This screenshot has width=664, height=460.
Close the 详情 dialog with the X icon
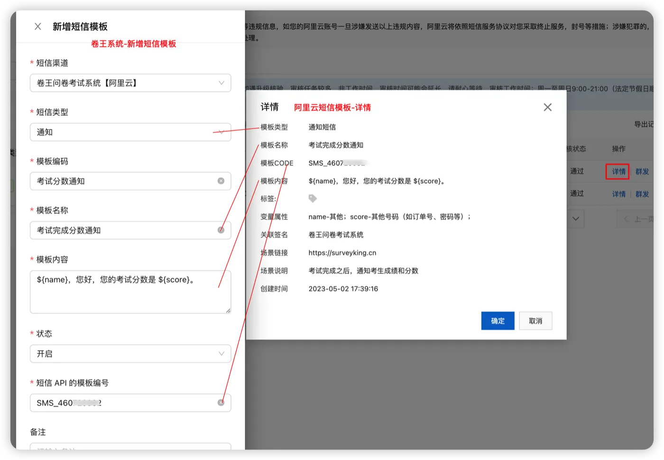click(548, 108)
